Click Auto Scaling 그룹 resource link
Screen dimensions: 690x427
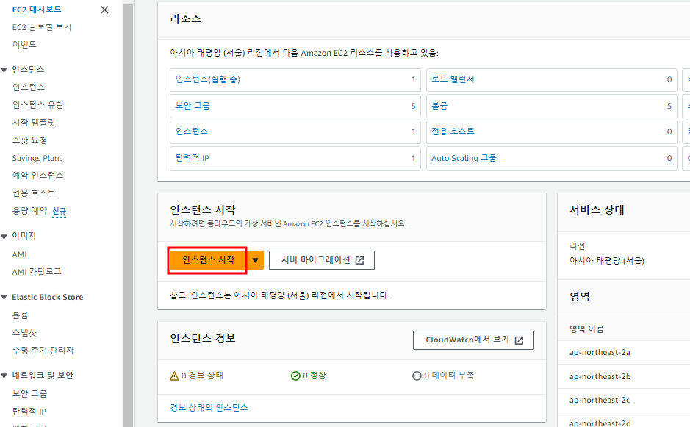(464, 158)
